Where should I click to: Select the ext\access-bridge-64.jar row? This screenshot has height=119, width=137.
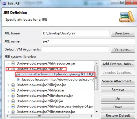(55, 107)
